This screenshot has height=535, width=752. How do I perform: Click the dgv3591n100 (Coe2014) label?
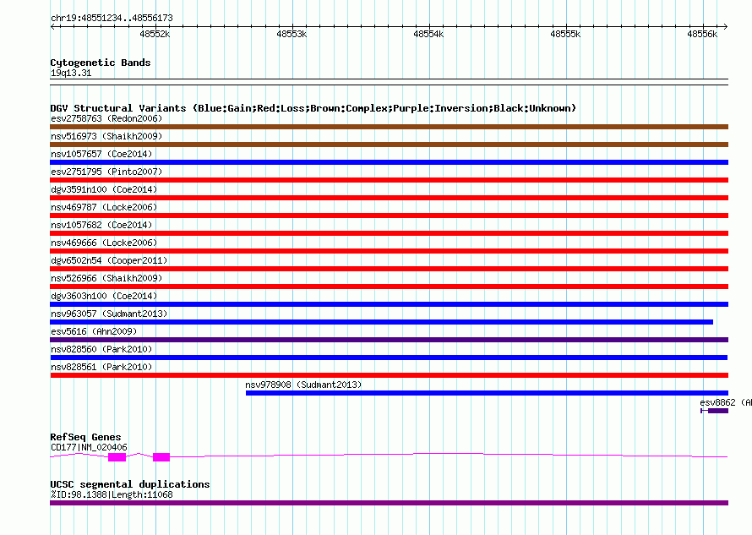(x=104, y=189)
